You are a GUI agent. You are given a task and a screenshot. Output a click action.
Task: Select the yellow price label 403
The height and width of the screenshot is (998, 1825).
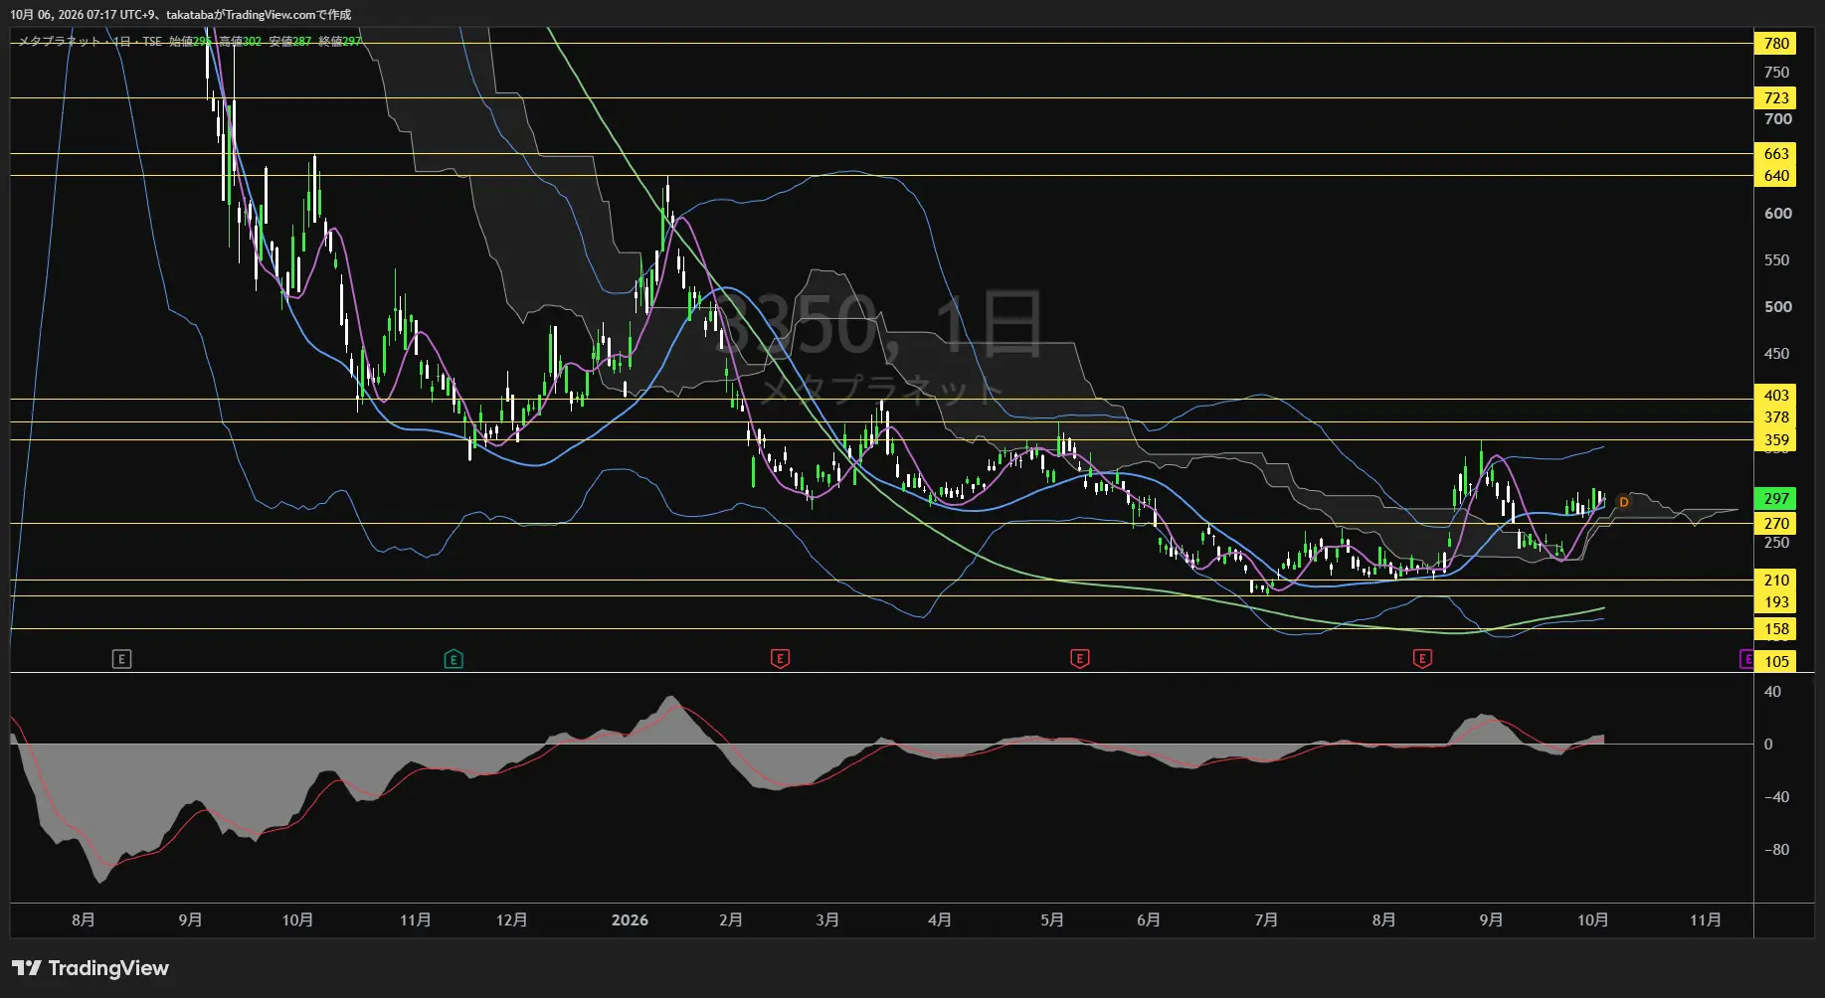coord(1775,396)
